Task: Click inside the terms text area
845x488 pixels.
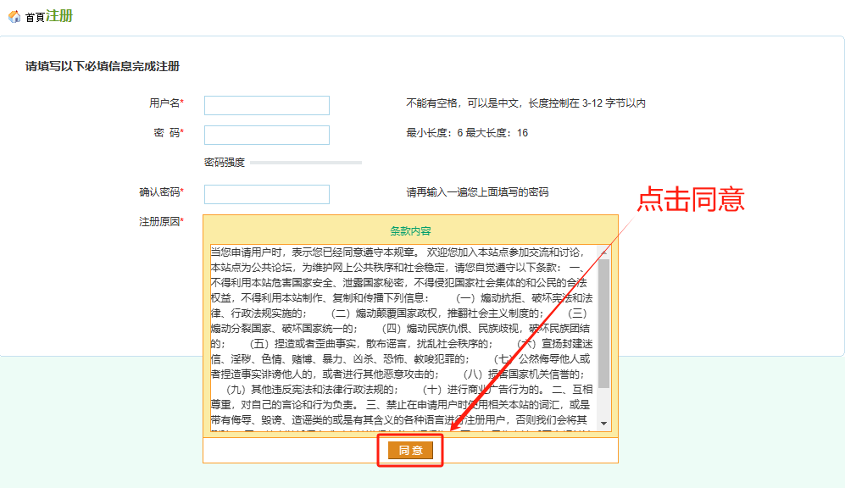Action: [x=398, y=339]
